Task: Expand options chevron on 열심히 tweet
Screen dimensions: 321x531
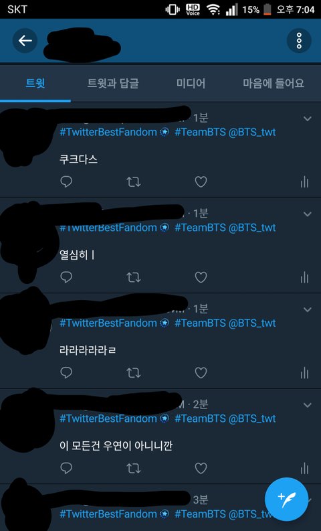Action: click(x=308, y=214)
